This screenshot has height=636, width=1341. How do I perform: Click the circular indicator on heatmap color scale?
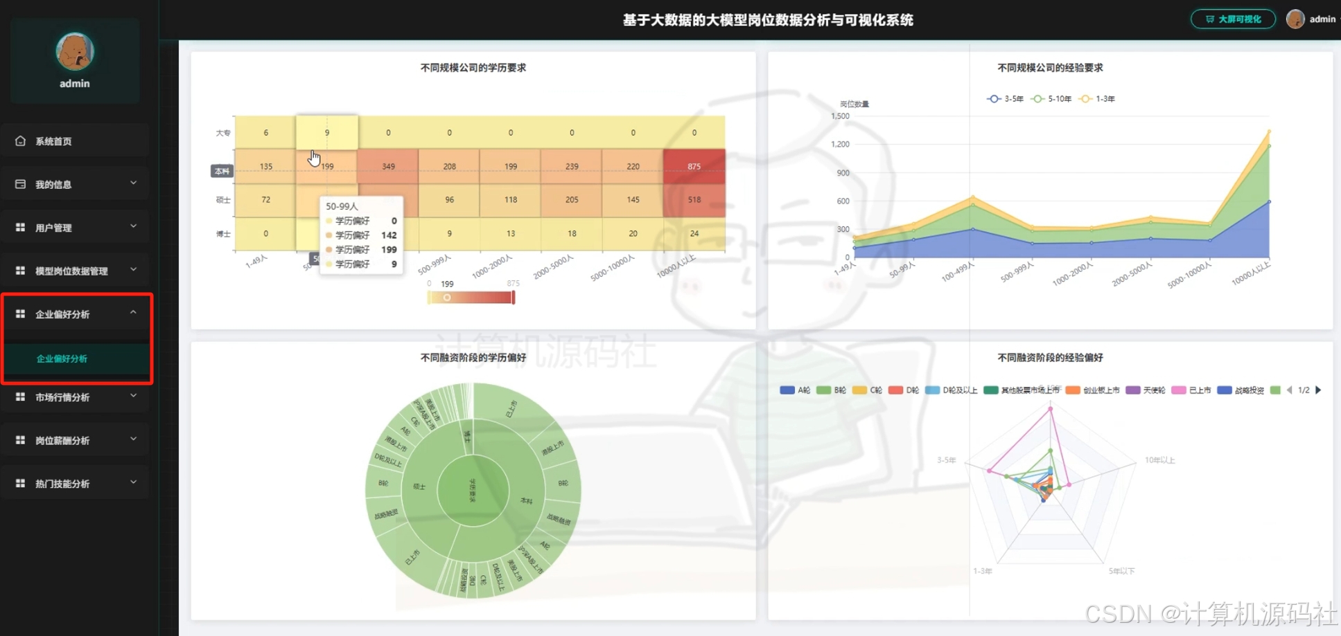[x=447, y=298]
